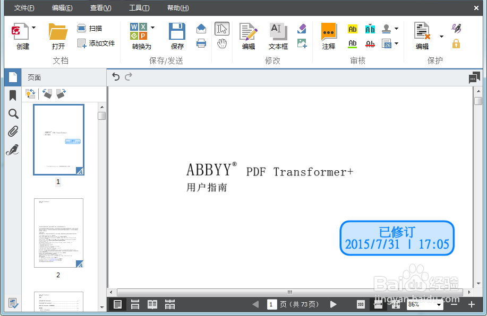Open the 工具(T) menu
This screenshot has width=487, height=316.
(x=139, y=8)
